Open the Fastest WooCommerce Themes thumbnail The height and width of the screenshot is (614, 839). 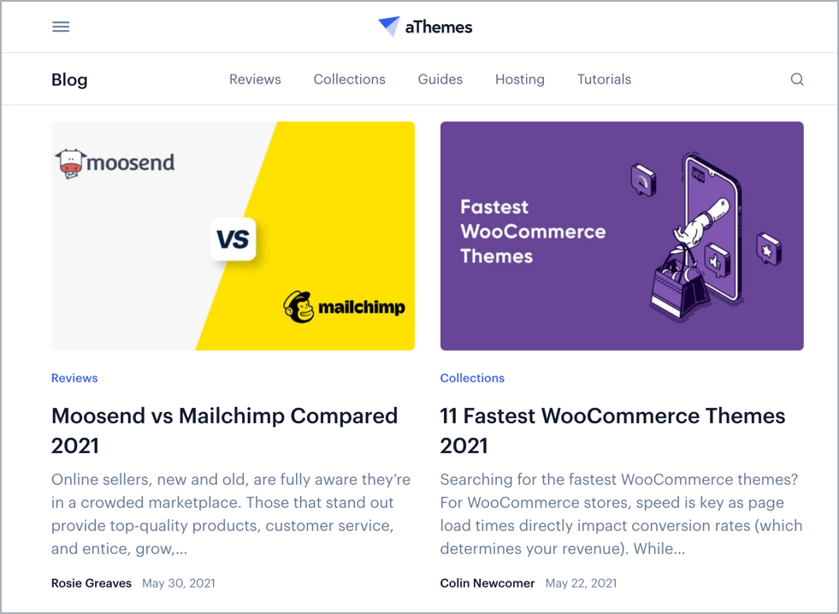622,236
